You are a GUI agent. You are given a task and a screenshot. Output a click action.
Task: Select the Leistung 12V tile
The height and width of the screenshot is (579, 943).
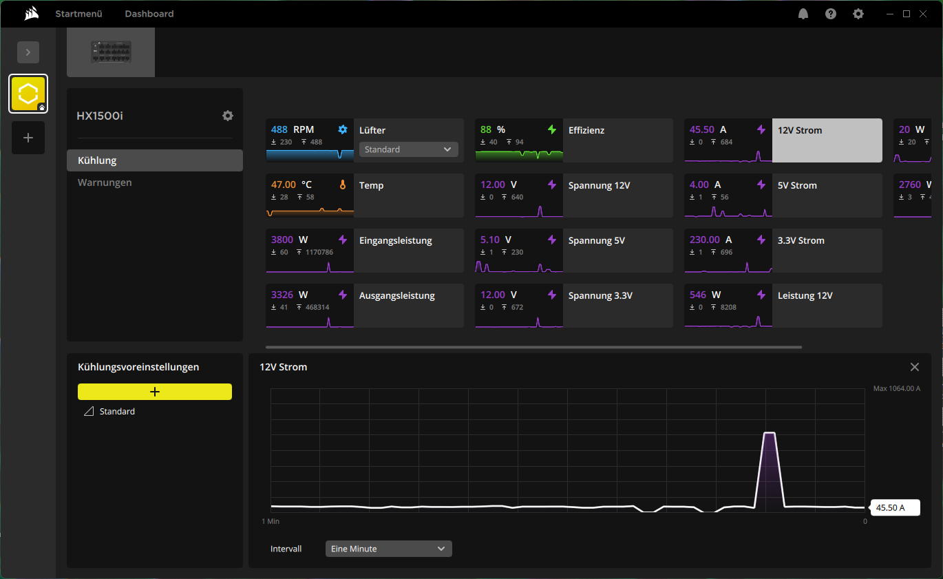[x=783, y=306]
